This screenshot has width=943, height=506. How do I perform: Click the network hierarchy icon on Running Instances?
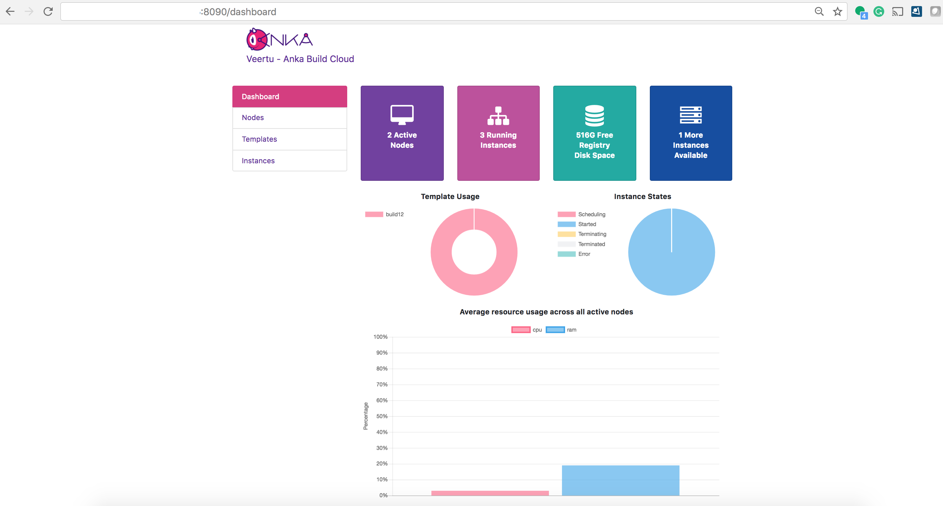[x=498, y=115]
